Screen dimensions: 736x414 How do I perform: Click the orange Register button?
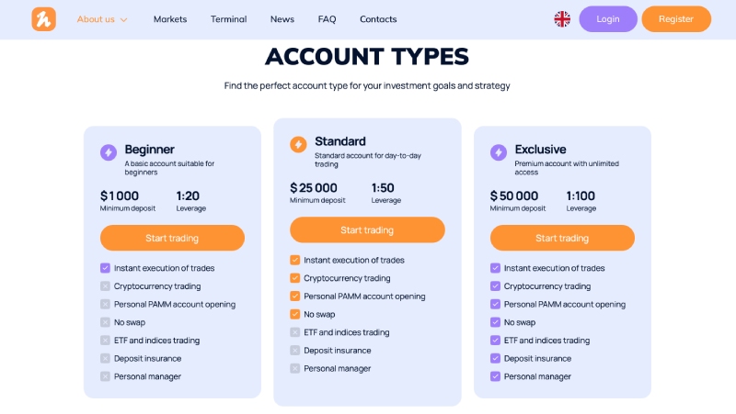pyautogui.click(x=676, y=19)
